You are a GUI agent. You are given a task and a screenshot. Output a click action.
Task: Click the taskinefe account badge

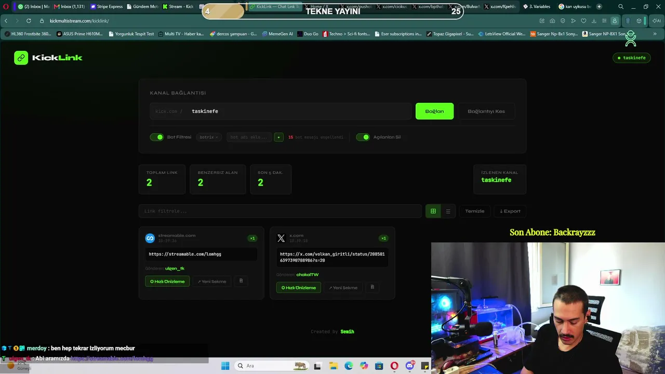click(631, 58)
